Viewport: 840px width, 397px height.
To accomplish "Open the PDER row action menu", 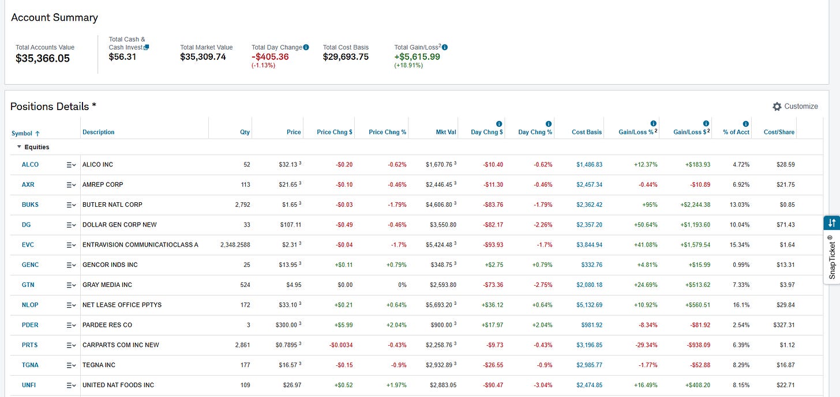I will [71, 325].
